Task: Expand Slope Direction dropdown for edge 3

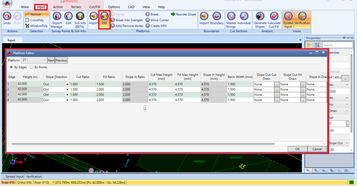Action: (x=67, y=95)
